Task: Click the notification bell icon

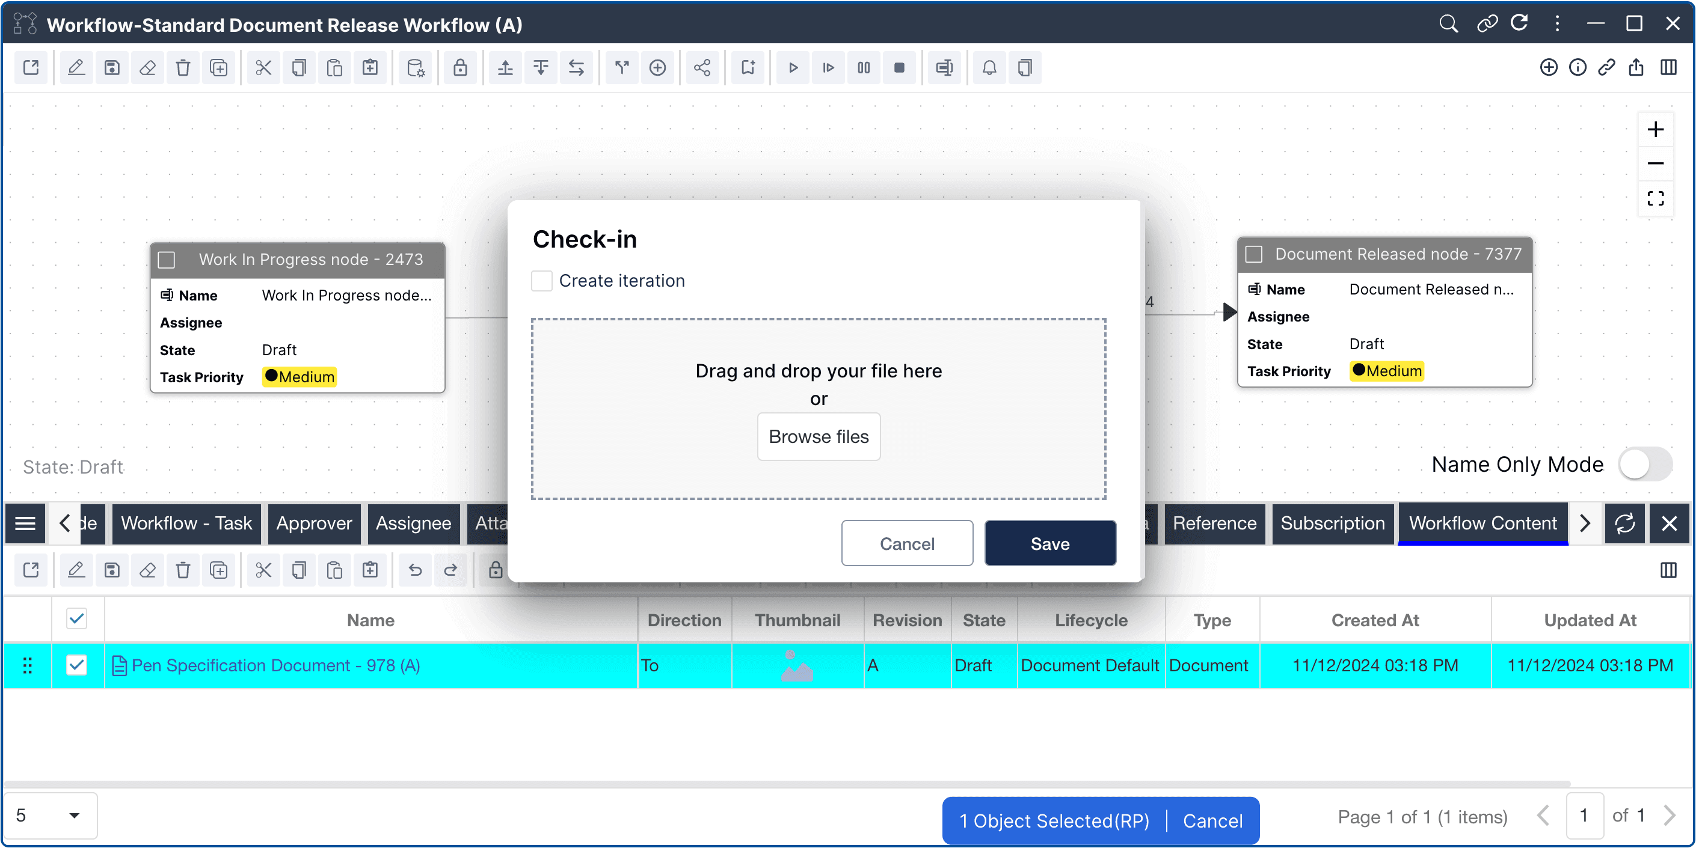Action: point(989,68)
